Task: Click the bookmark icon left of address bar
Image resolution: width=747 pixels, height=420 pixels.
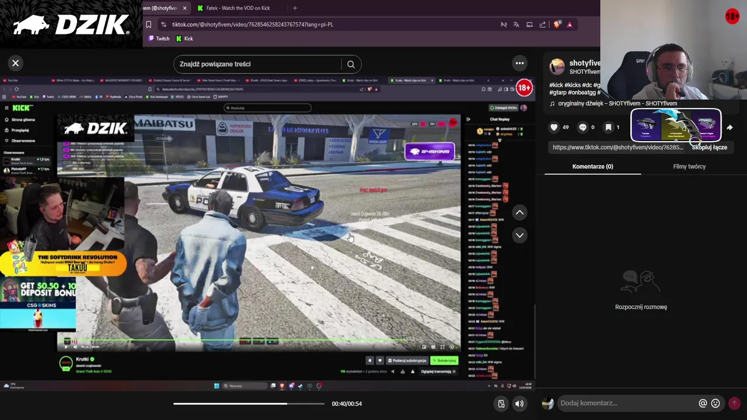Action: [x=149, y=24]
